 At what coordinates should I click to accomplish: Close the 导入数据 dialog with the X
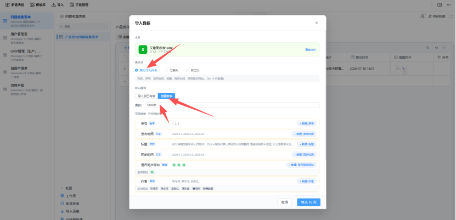coord(317,22)
